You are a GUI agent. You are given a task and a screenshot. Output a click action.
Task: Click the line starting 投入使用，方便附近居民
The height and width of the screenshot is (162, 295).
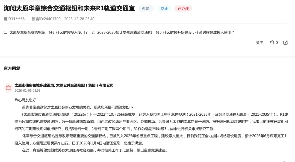pyautogui.click(x=79, y=143)
